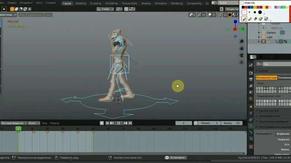Open the Object Constraints tab icon

point(251,120)
